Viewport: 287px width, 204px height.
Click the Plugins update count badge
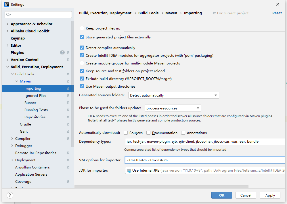click(62, 52)
